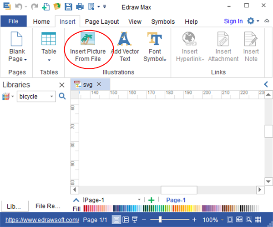273x227 pixels.
Task: Open the Help tab
Action: pos(191,21)
